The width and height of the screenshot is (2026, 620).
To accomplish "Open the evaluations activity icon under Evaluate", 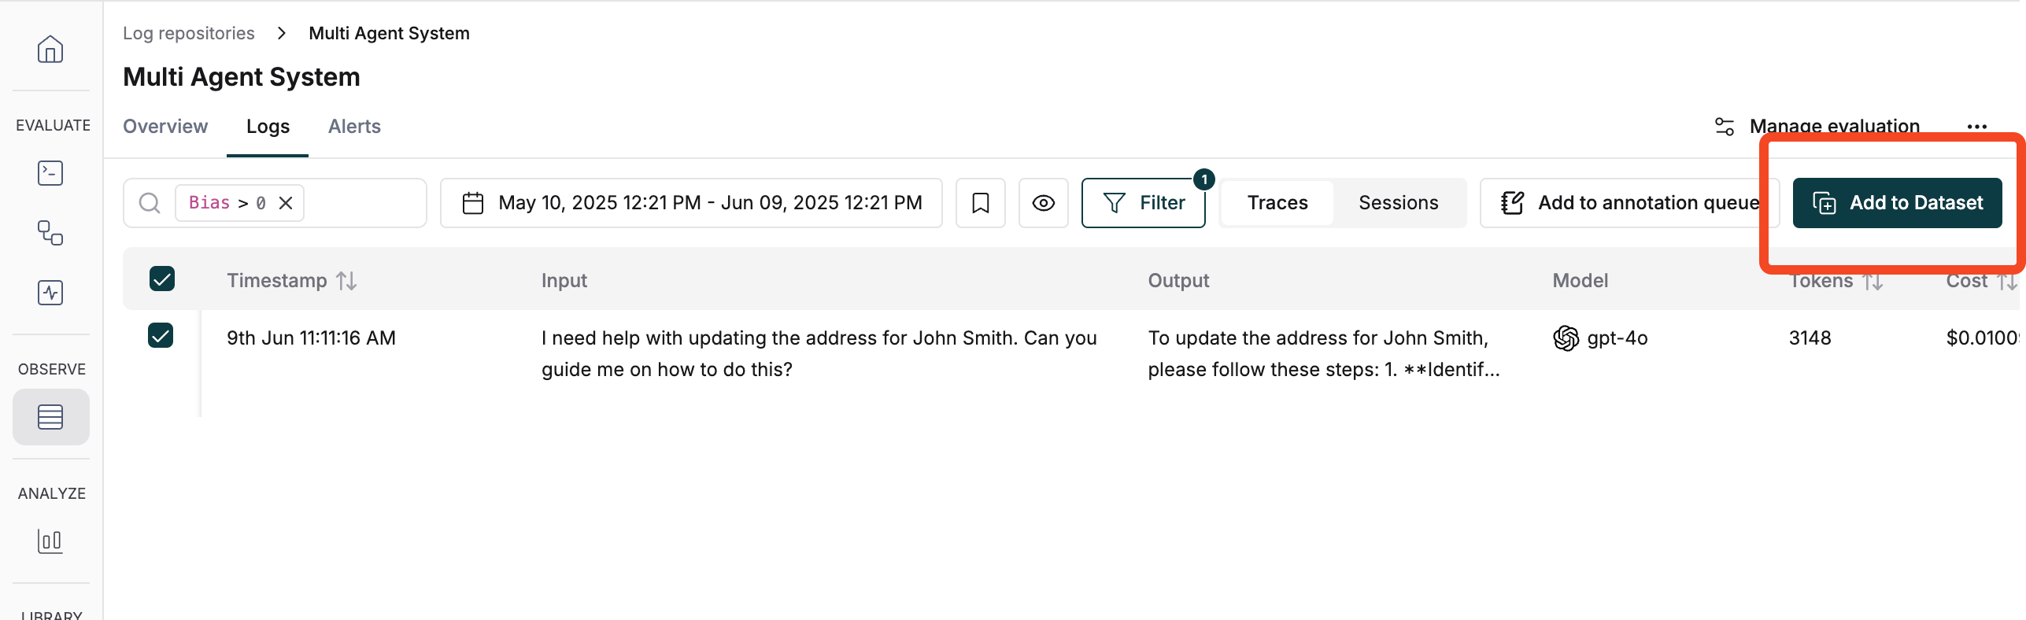I will pyautogui.click(x=50, y=293).
